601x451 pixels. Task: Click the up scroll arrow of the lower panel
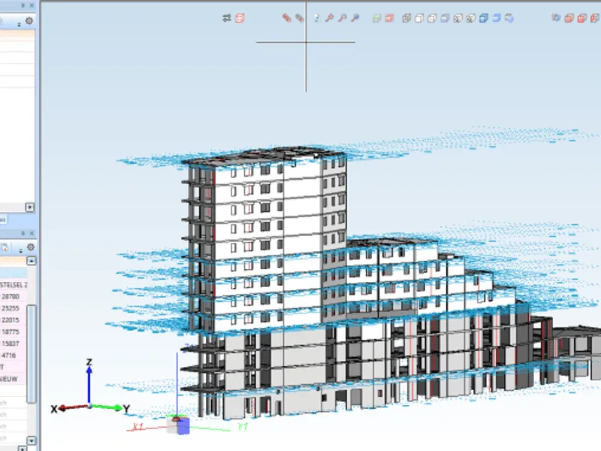coord(32,261)
